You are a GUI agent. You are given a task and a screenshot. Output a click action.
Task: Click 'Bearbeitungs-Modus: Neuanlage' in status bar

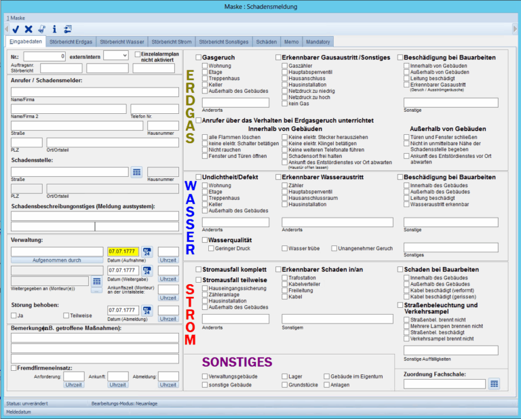point(124,403)
